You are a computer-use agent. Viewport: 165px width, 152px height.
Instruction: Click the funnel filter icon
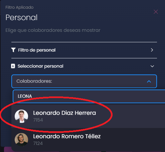[13, 50]
